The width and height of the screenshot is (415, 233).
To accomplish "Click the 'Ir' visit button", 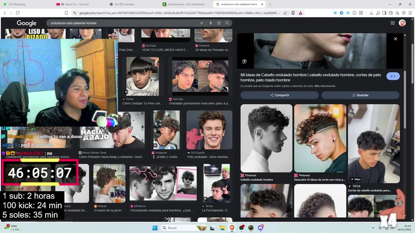I will click(x=393, y=76).
